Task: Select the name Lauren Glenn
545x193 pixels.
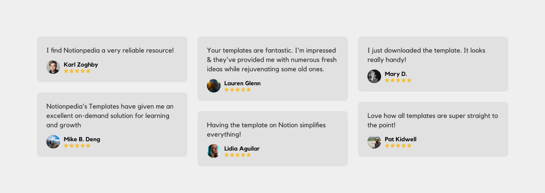Action: 242,83
